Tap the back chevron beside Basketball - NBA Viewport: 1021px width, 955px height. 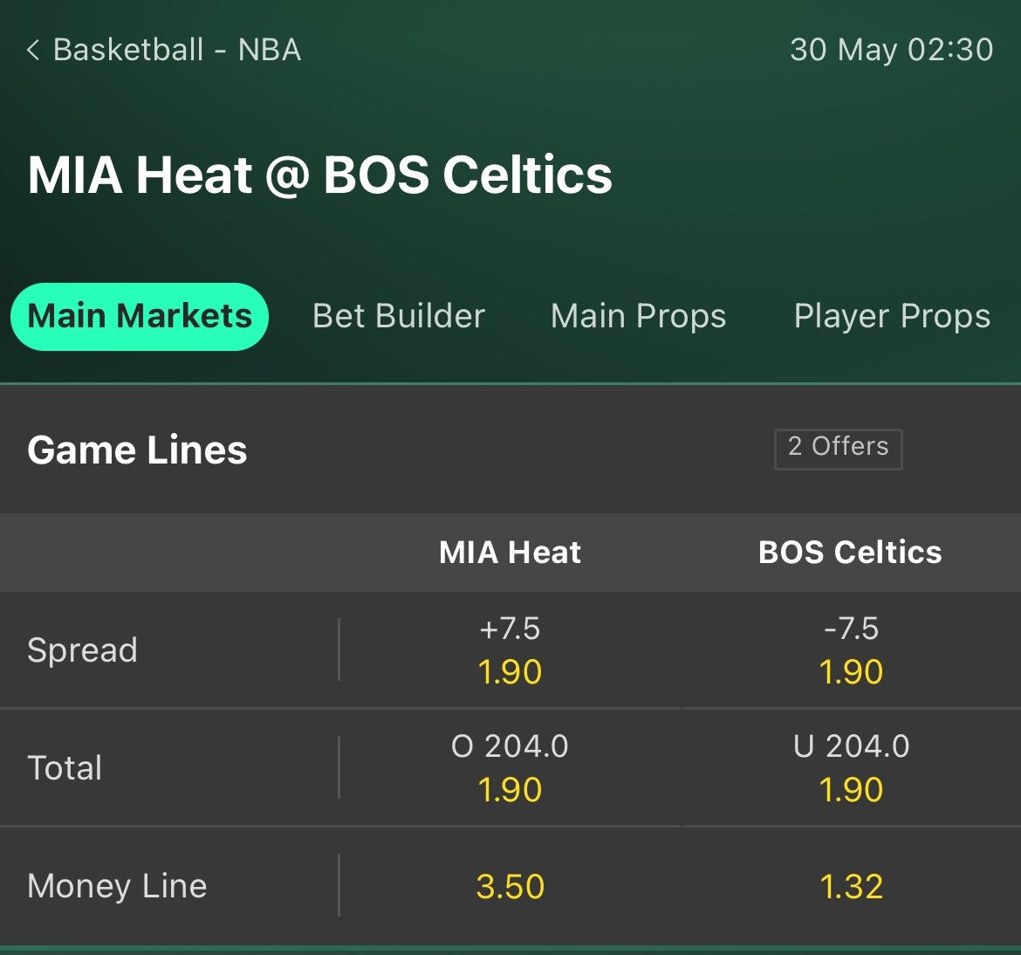click(x=33, y=50)
